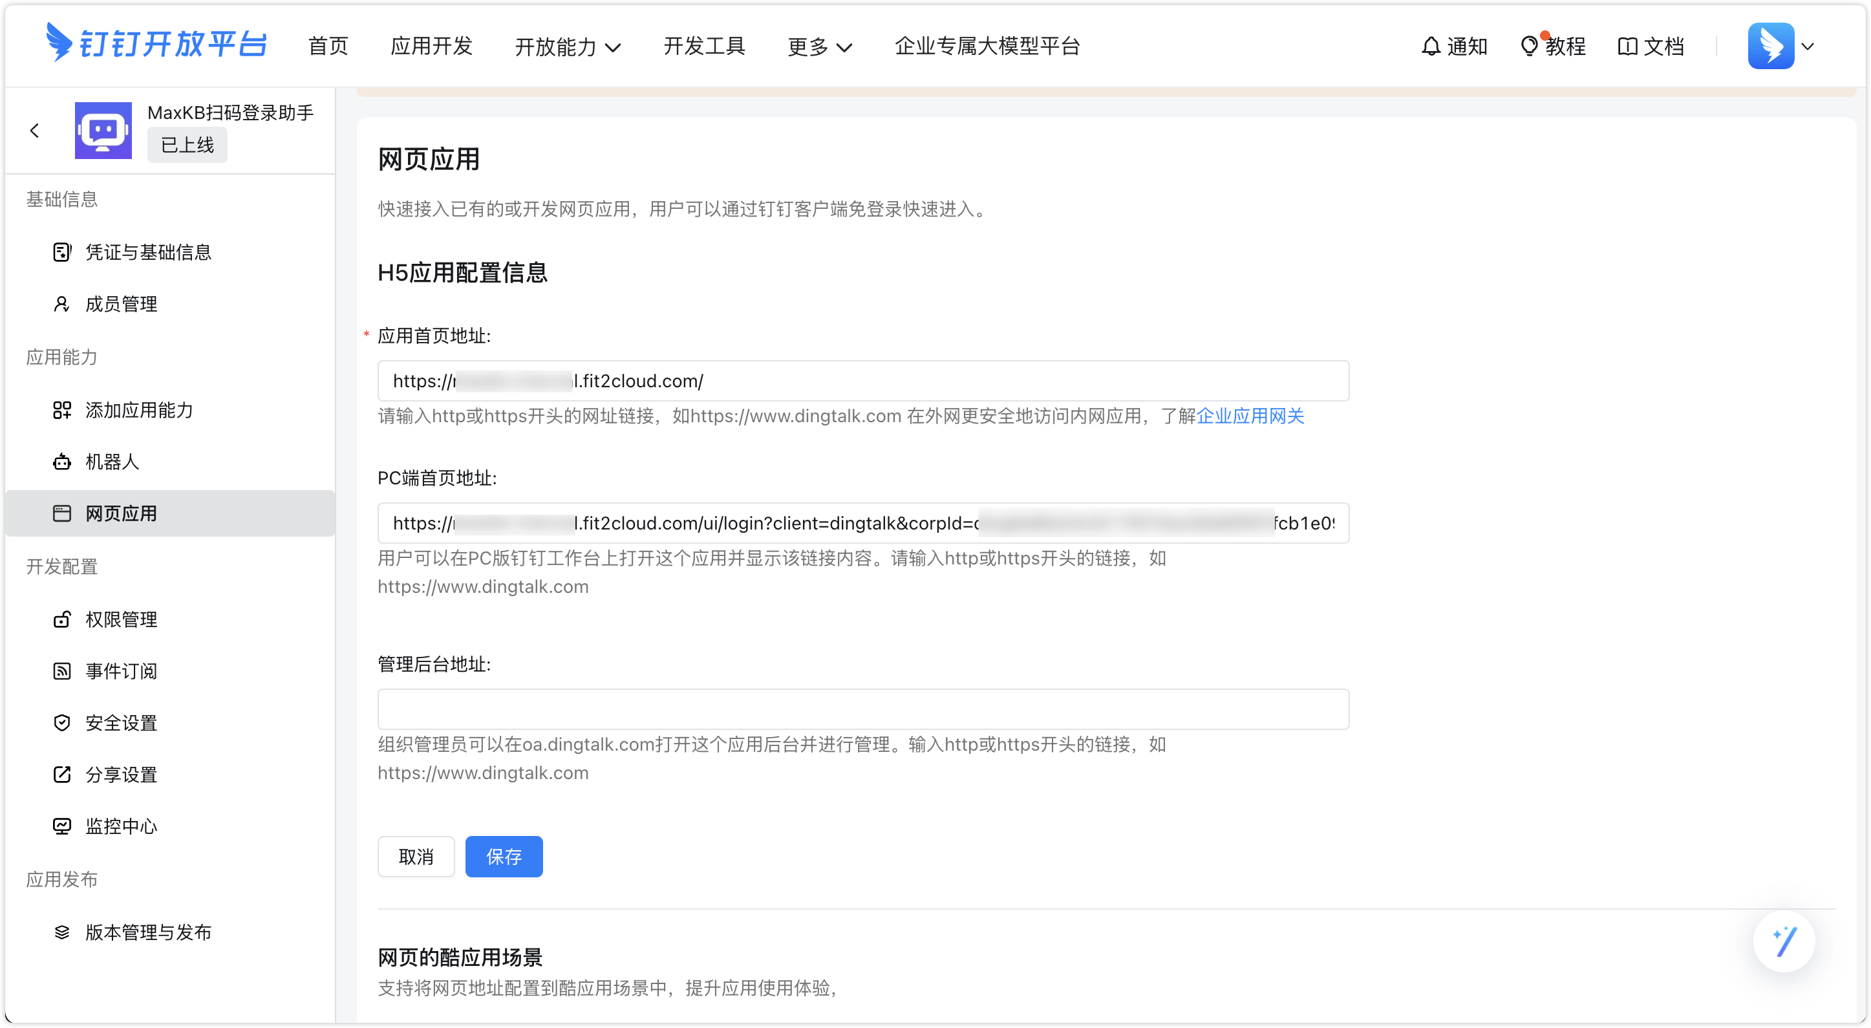Image resolution: width=1871 pixels, height=1028 pixels.
Task: Open 事件订阅 settings
Action: tap(122, 670)
